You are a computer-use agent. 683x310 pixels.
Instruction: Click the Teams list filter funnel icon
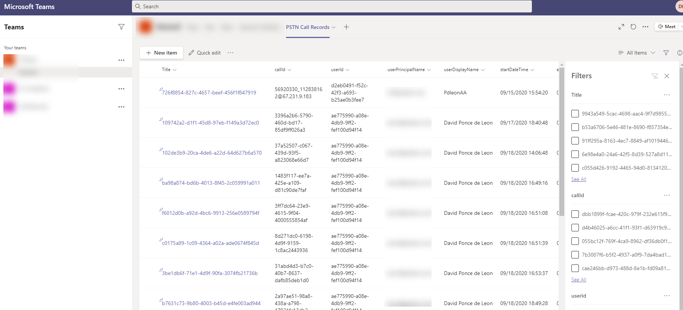[121, 27]
